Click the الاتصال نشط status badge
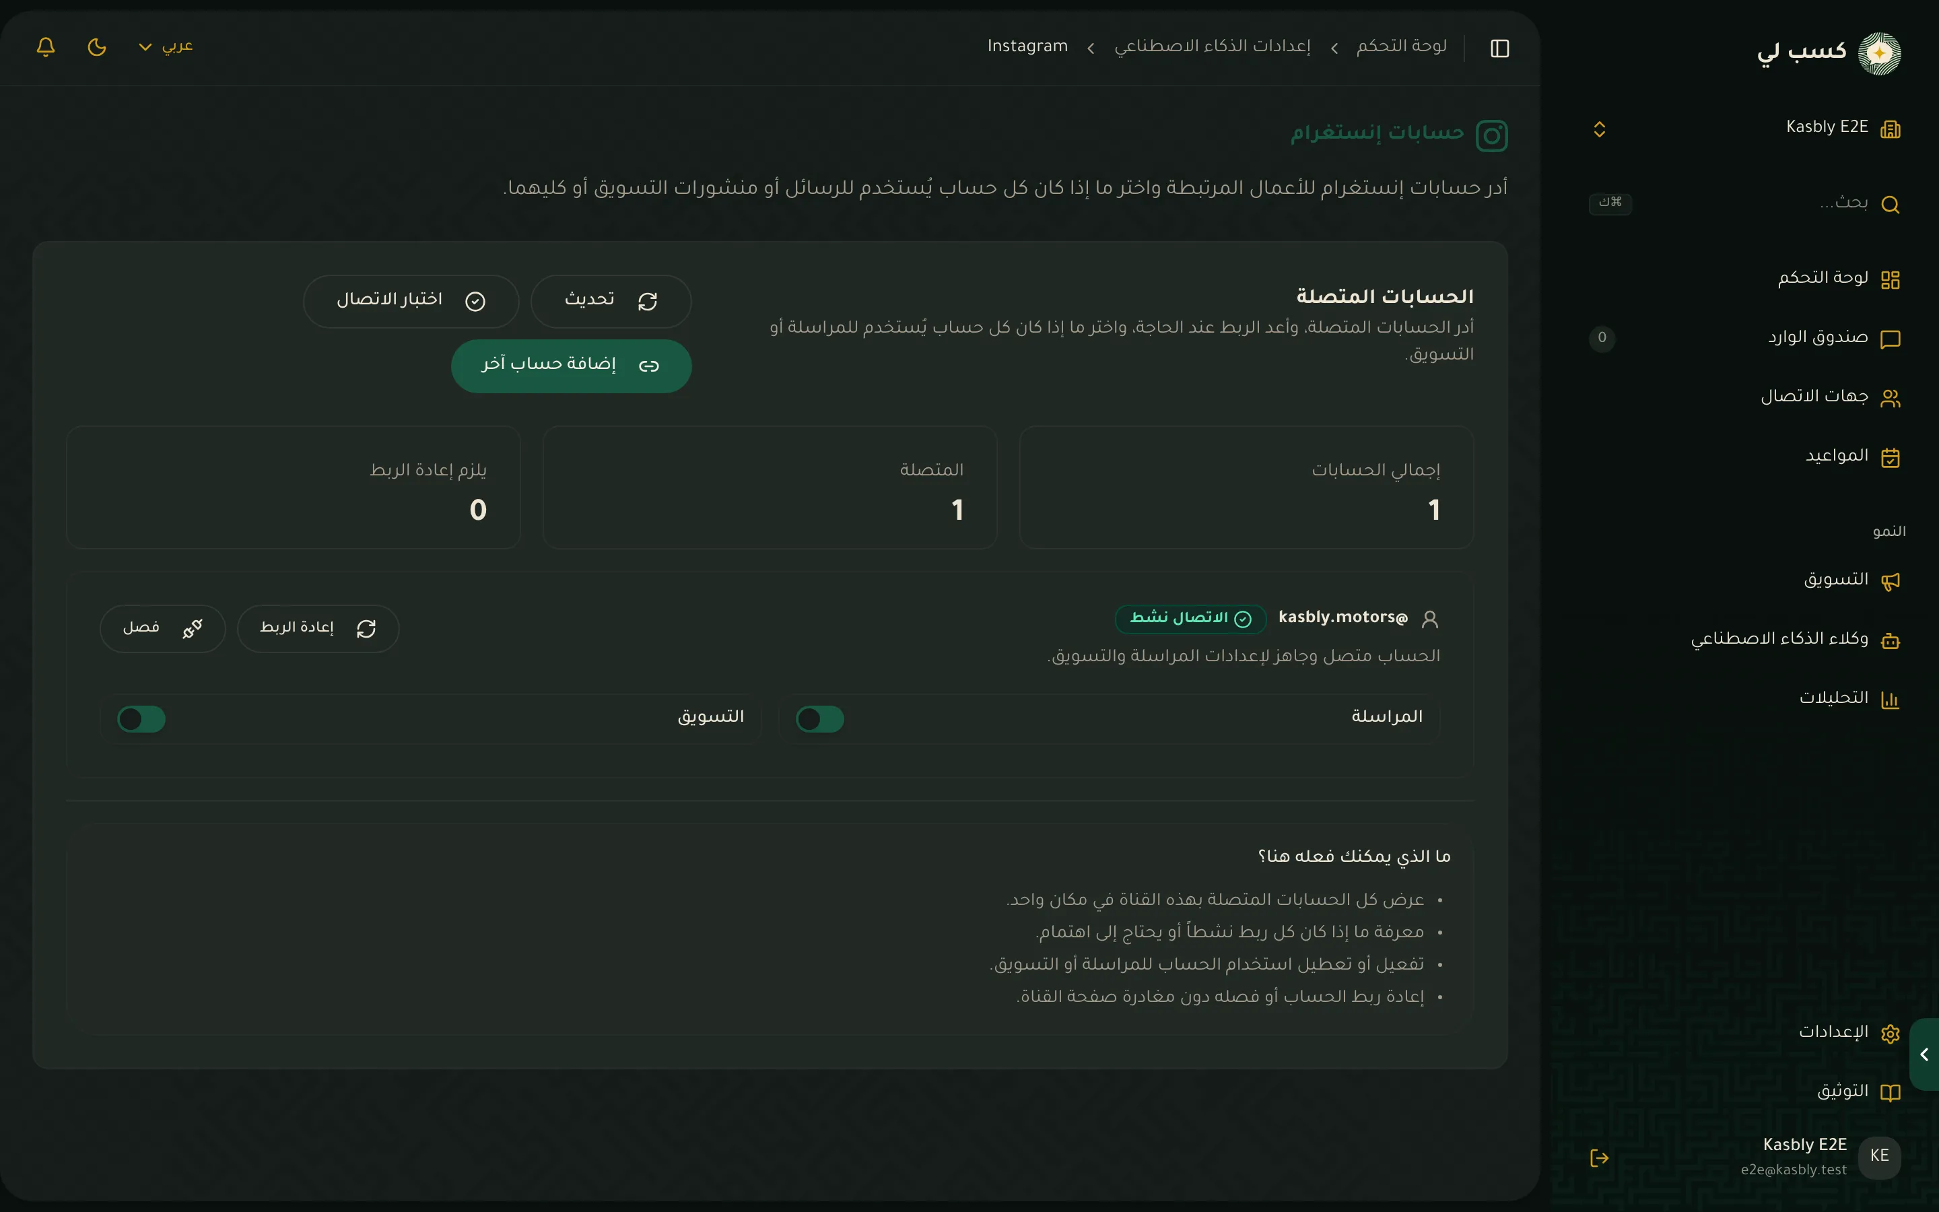The image size is (1939, 1212). point(1190,618)
